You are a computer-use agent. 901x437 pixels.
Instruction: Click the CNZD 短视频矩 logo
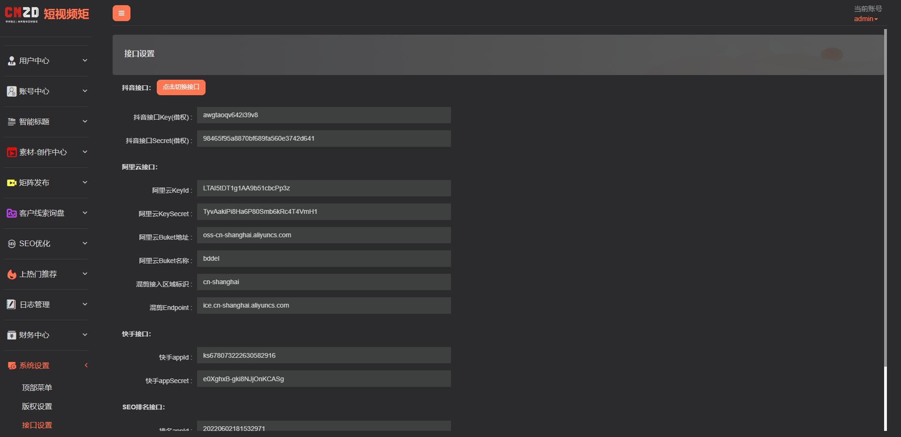point(46,14)
